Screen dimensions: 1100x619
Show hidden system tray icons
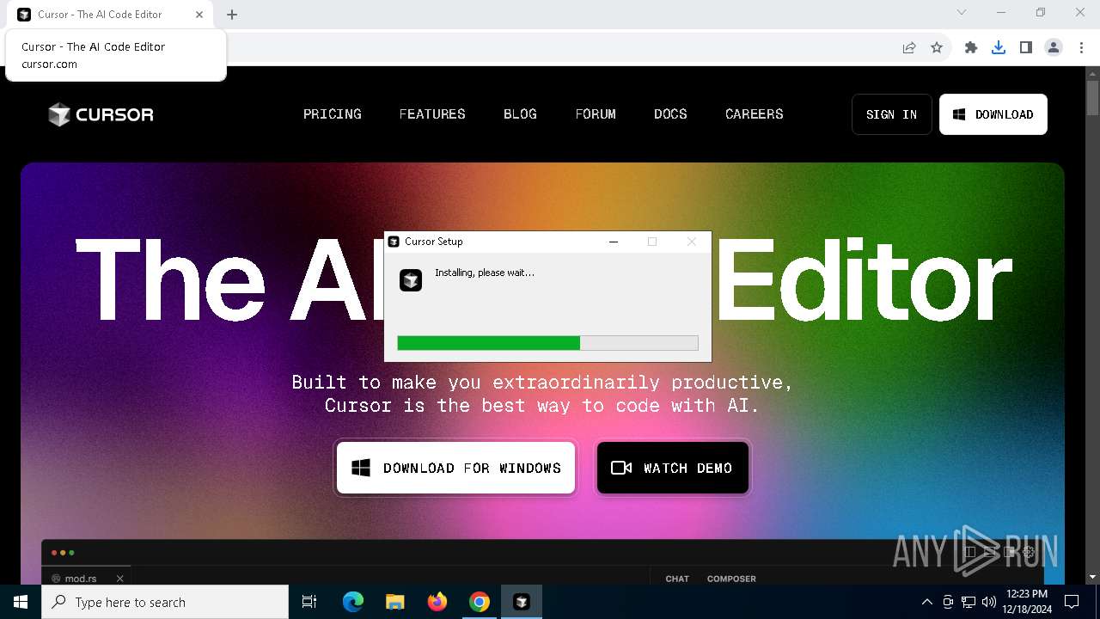926,602
